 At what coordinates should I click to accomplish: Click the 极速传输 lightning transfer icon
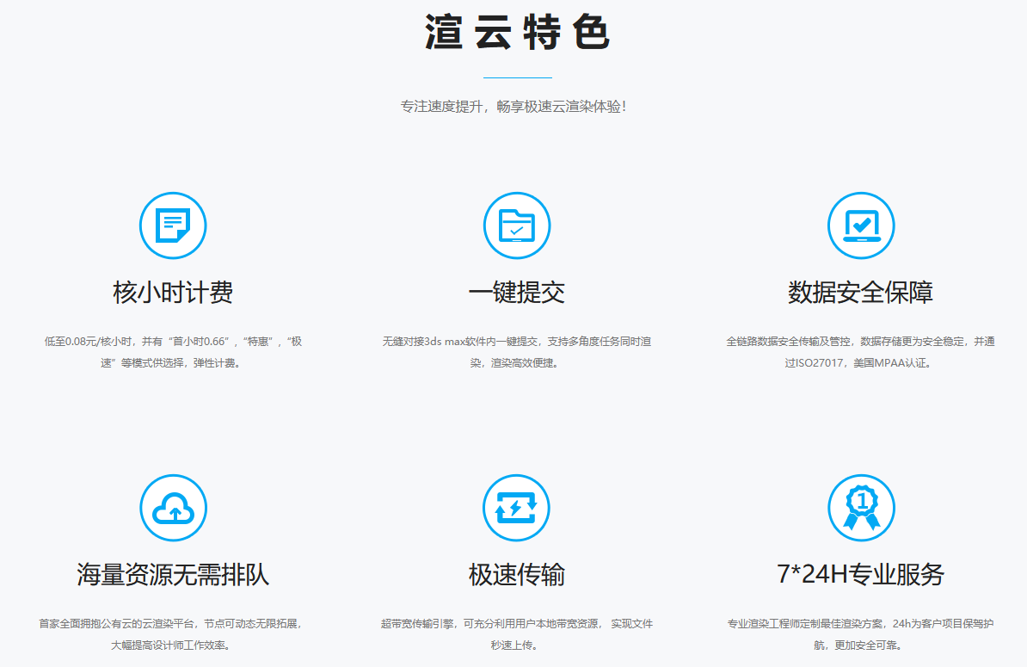click(516, 508)
